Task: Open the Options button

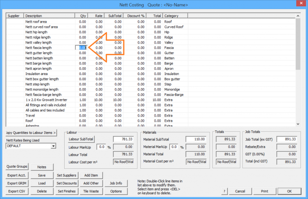Action: point(116,191)
